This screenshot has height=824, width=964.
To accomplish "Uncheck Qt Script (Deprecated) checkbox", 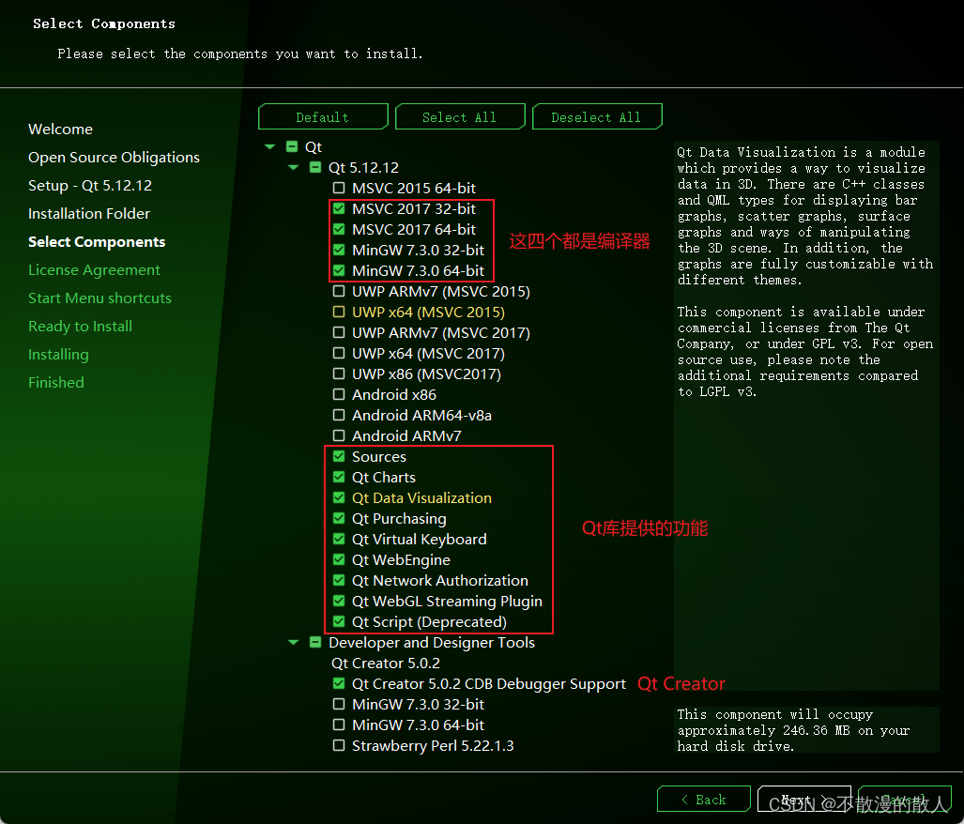I will 339,621.
